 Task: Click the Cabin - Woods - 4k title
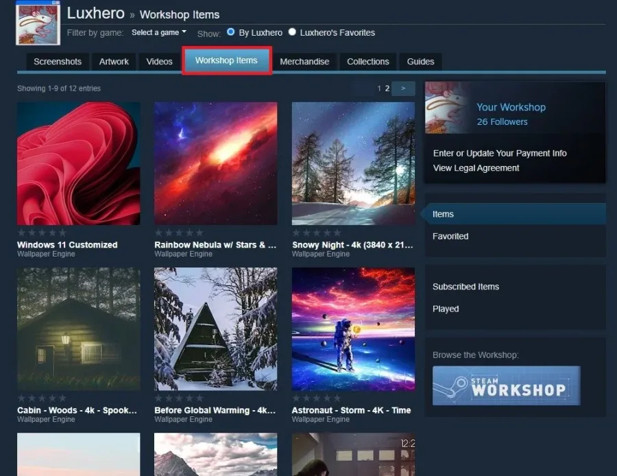[x=77, y=410]
